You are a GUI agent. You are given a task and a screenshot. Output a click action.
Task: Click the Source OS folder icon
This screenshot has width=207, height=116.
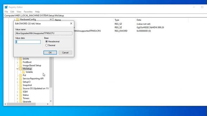pyautogui.click(x=20, y=88)
